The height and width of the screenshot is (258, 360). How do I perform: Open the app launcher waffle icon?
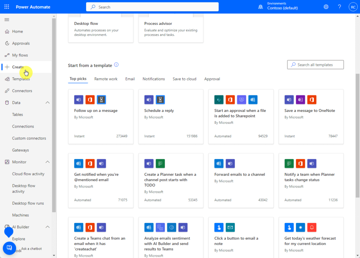coord(7,7)
